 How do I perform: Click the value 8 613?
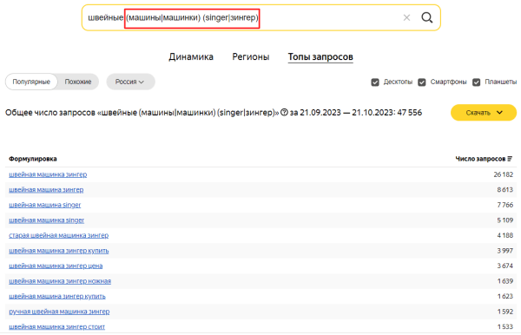coord(505,189)
